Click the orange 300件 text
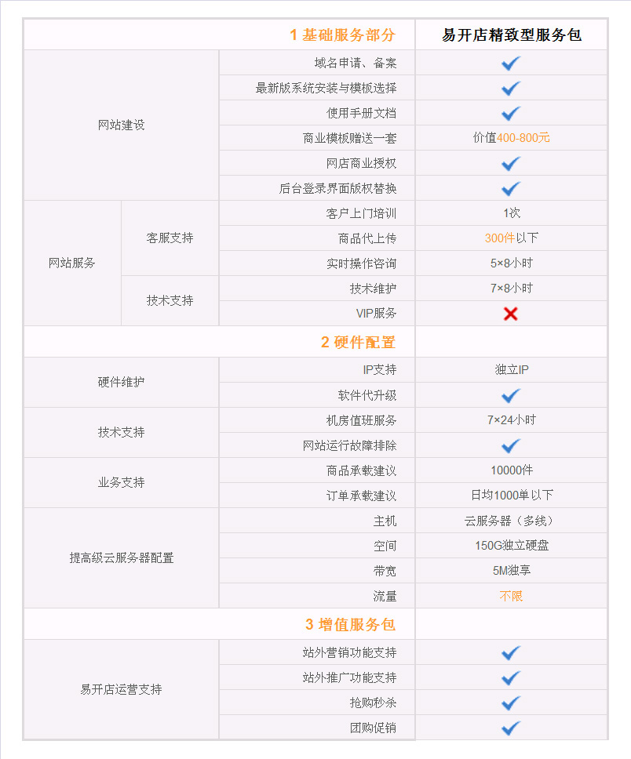The height and width of the screenshot is (759, 631). [x=499, y=238]
